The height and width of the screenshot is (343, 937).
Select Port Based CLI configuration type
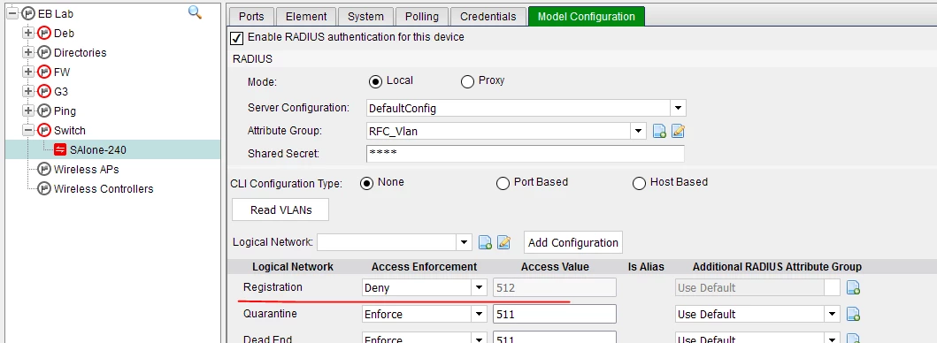tap(503, 183)
